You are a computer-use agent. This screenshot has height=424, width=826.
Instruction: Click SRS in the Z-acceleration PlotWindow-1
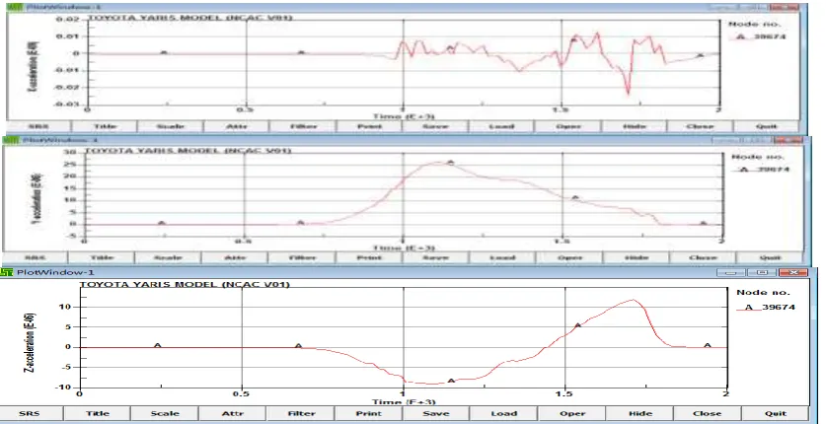click(x=30, y=413)
